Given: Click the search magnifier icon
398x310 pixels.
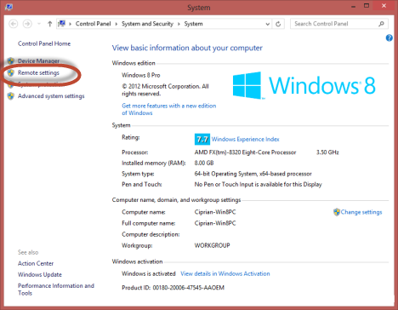Looking at the screenshot, I should pyautogui.click(x=382, y=24).
